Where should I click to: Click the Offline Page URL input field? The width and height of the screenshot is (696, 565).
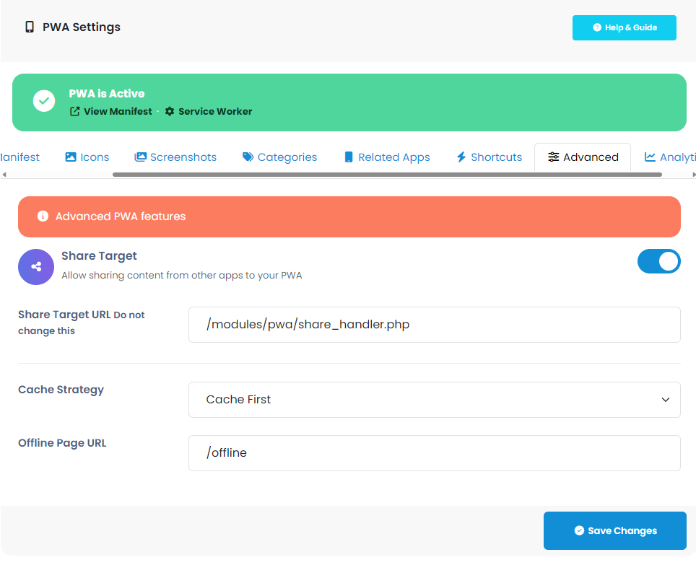[x=434, y=452]
